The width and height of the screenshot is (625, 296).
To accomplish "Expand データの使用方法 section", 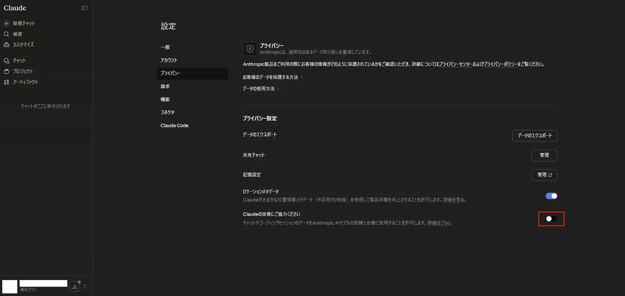I will pos(261,89).
